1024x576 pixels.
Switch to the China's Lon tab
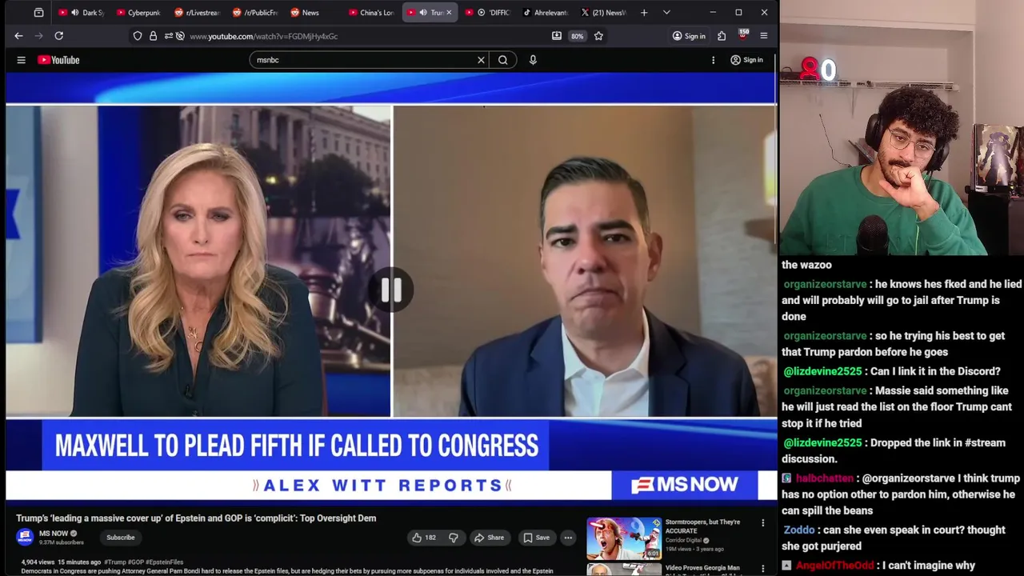[371, 13]
